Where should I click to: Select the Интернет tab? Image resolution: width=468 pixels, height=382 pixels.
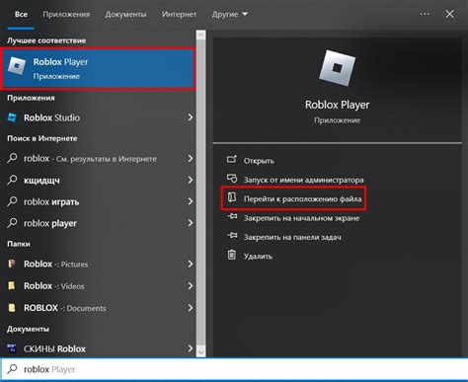(x=179, y=15)
